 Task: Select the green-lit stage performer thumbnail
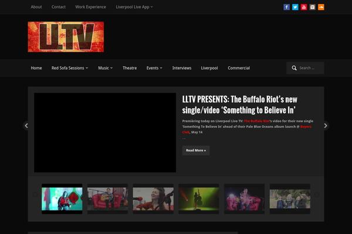[x=199, y=199]
